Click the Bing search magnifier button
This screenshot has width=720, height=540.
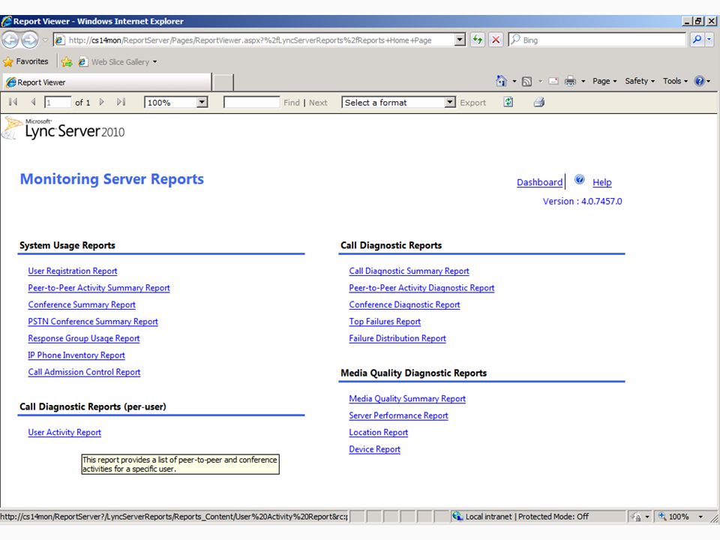[697, 40]
